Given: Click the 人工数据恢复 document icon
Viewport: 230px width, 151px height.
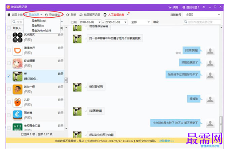Looking at the screenshot, I should pos(105,15).
